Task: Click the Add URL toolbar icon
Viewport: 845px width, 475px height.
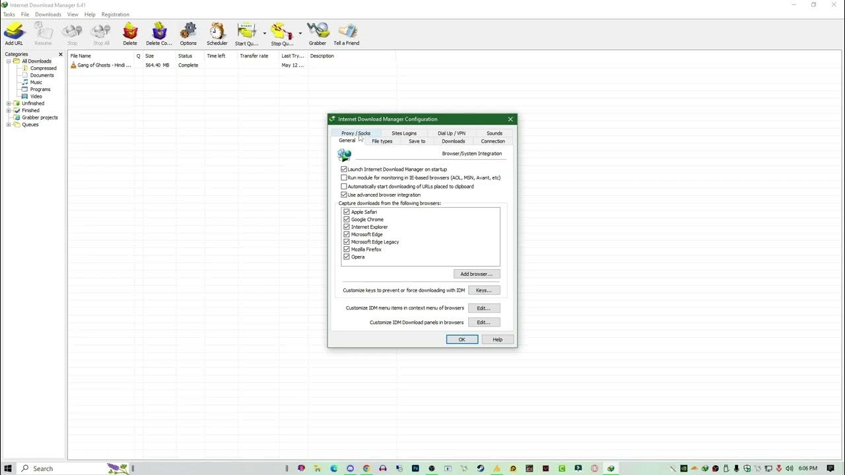Action: pyautogui.click(x=14, y=34)
